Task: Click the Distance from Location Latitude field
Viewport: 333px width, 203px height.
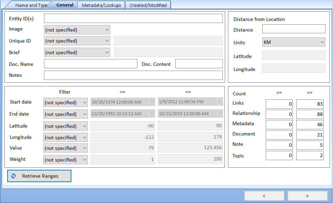Action: (x=294, y=55)
